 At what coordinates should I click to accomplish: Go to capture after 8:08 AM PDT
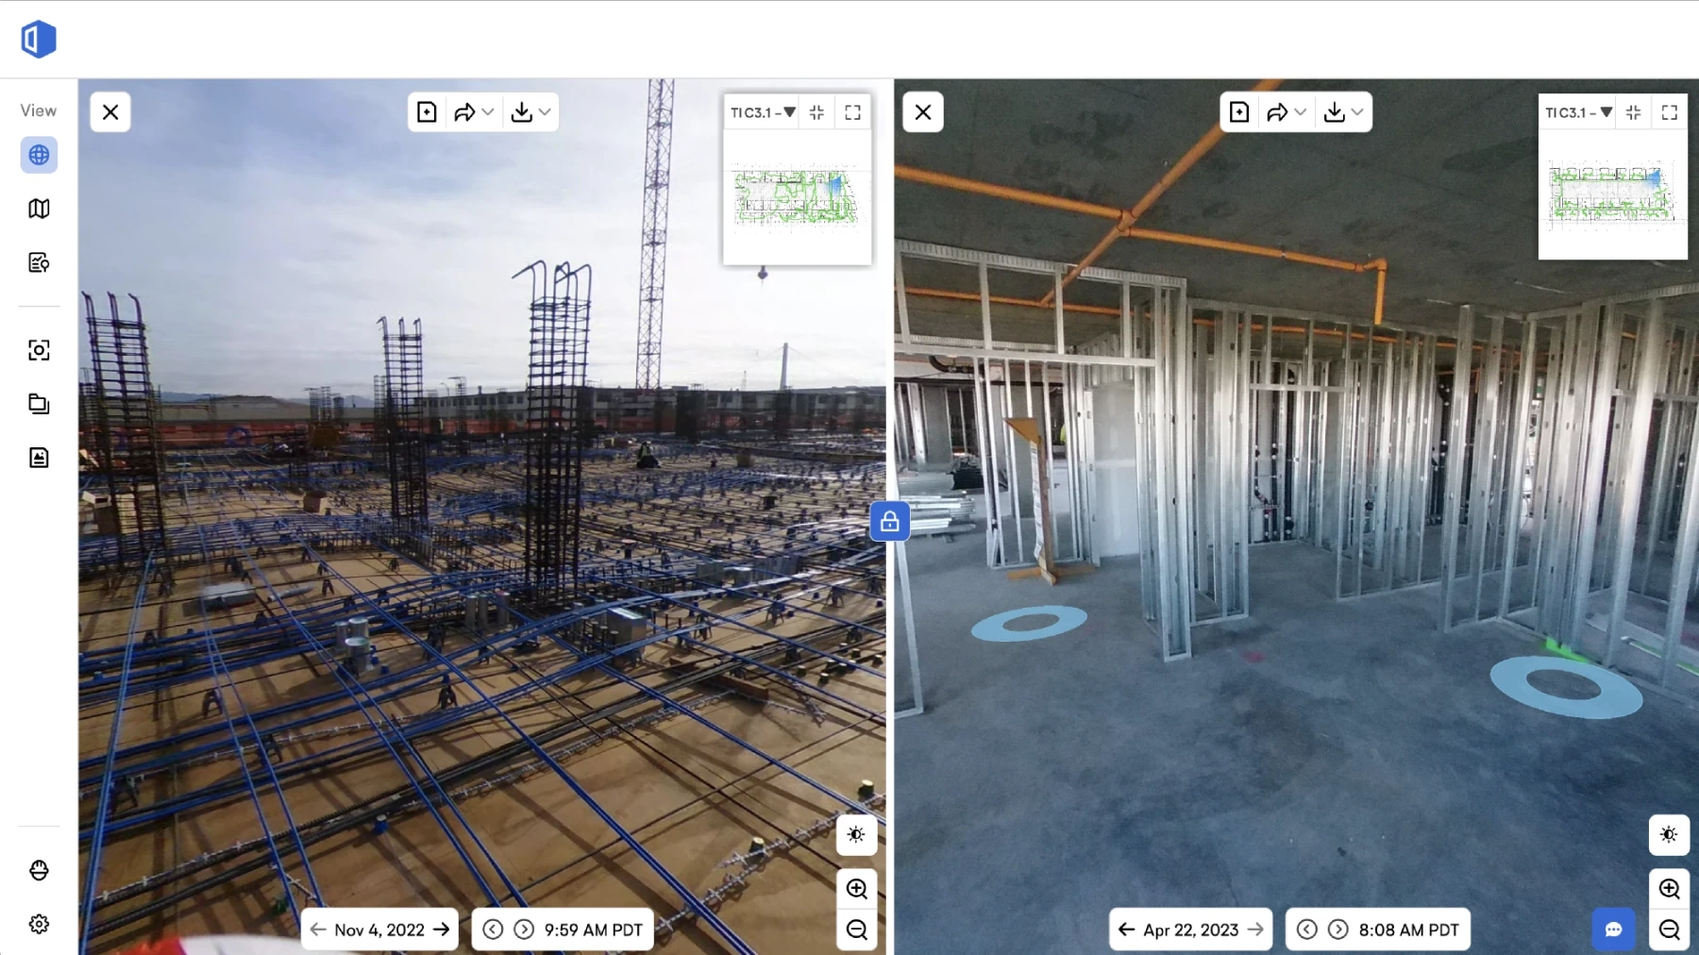tap(1338, 930)
